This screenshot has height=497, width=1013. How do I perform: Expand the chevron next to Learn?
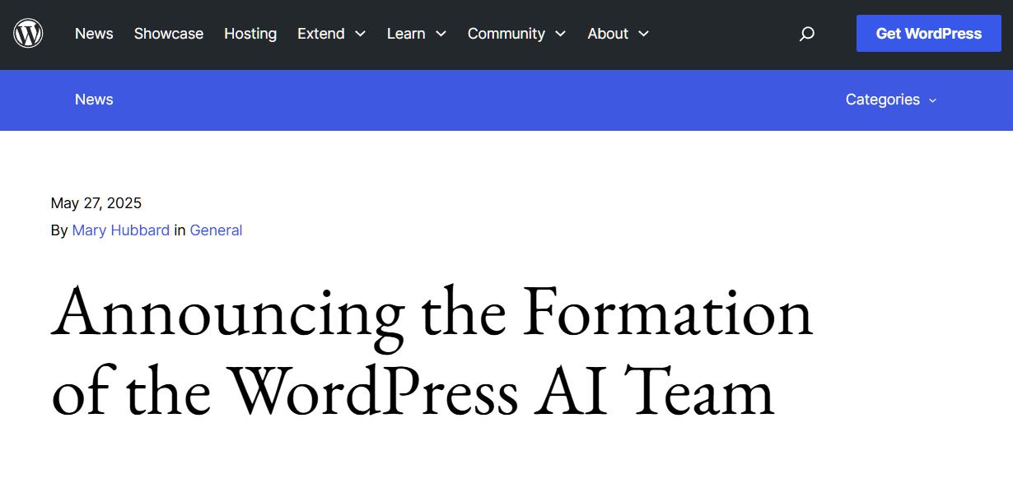pyautogui.click(x=441, y=34)
